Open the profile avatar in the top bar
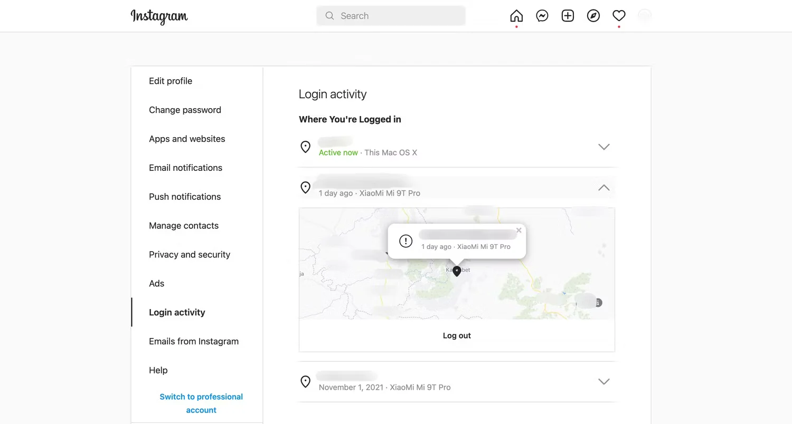 pyautogui.click(x=644, y=16)
